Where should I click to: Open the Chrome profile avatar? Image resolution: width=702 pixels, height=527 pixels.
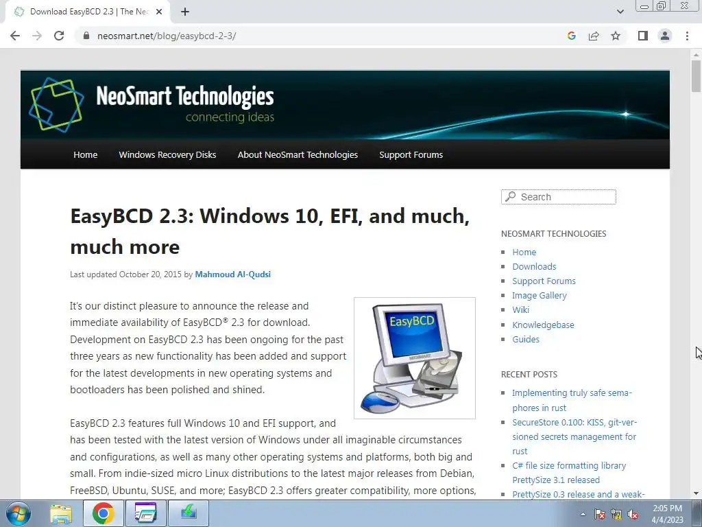(x=665, y=36)
